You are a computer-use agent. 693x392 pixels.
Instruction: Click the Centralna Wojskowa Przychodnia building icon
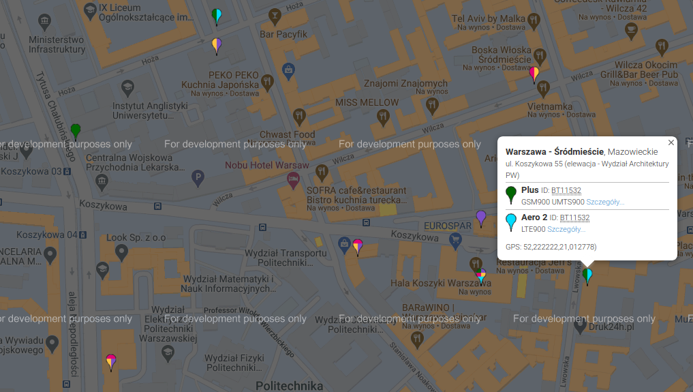pyautogui.click(x=102, y=182)
